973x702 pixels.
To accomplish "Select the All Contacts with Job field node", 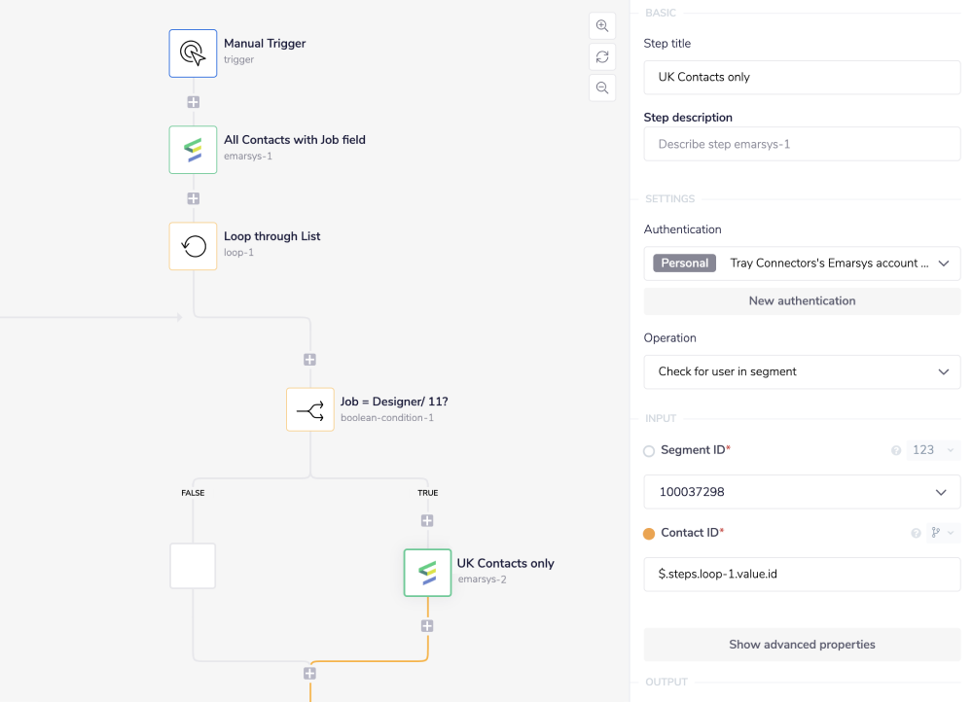I will click(193, 150).
